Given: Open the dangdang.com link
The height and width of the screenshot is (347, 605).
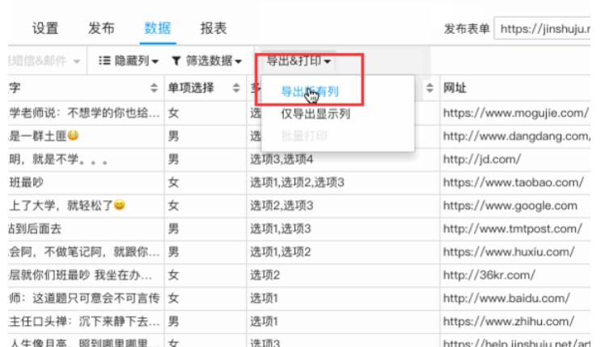Looking at the screenshot, I should [x=517, y=136].
